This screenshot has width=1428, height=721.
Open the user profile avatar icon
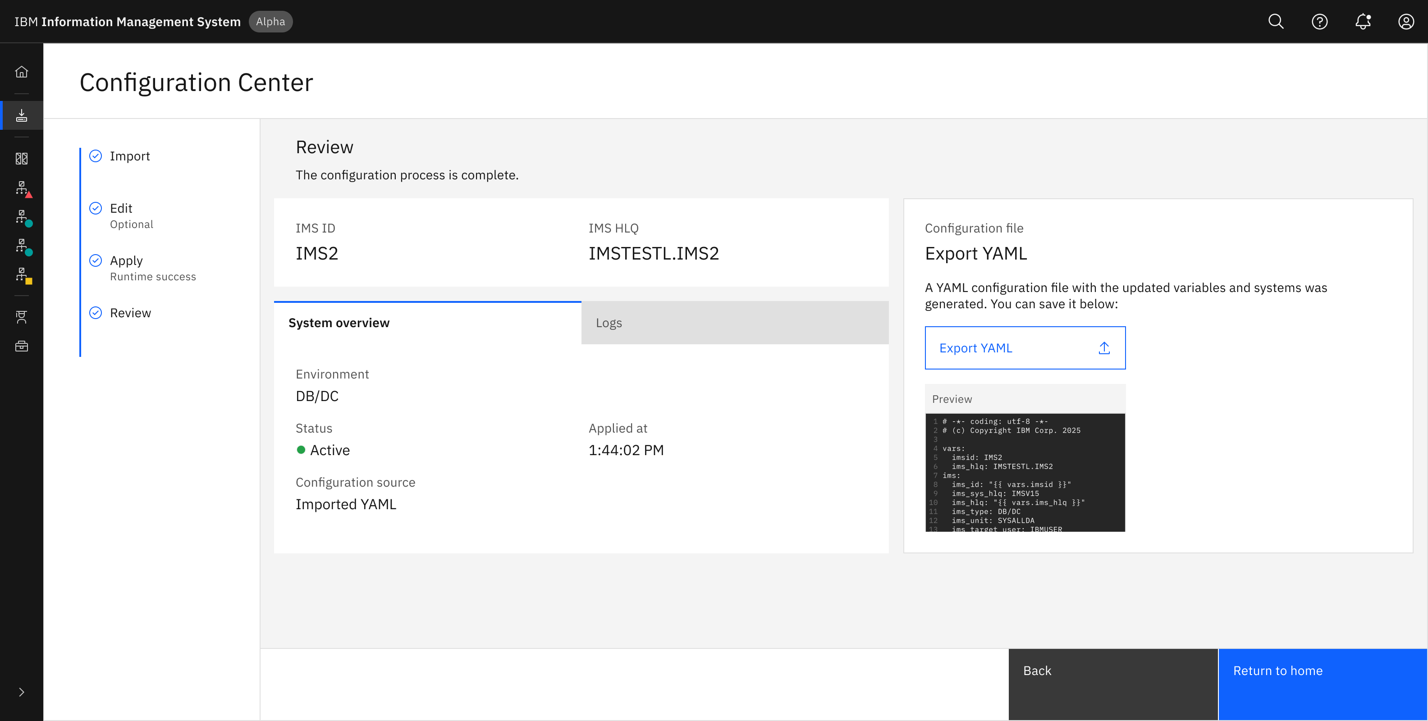(x=1406, y=22)
